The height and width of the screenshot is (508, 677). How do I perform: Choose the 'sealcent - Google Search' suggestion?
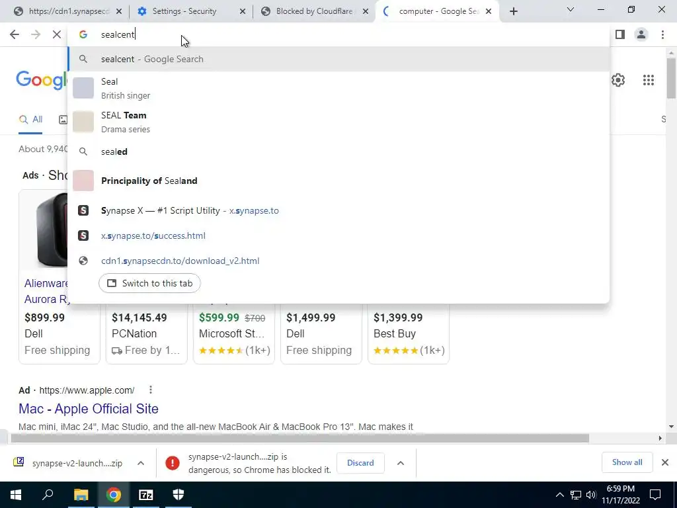tap(338, 59)
